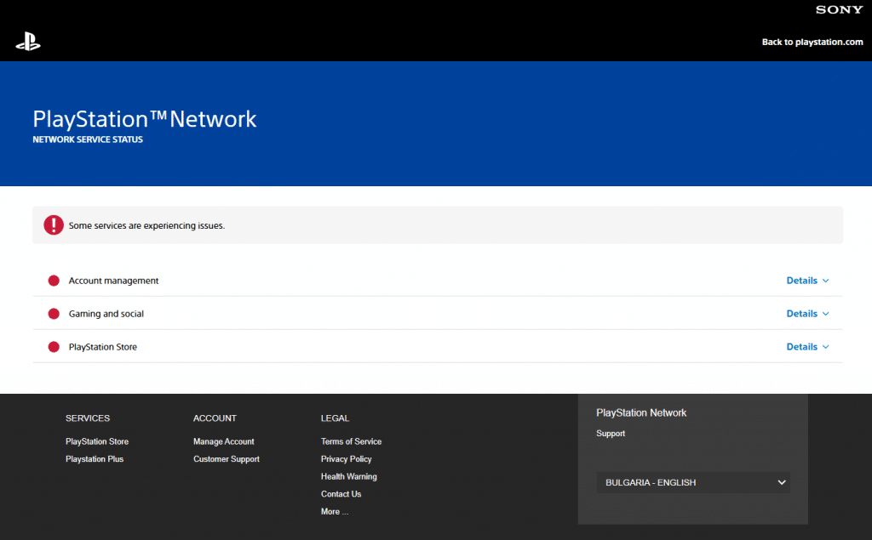Click the red status dot beside PlayStation Store
The height and width of the screenshot is (540, 872).
pyautogui.click(x=54, y=347)
